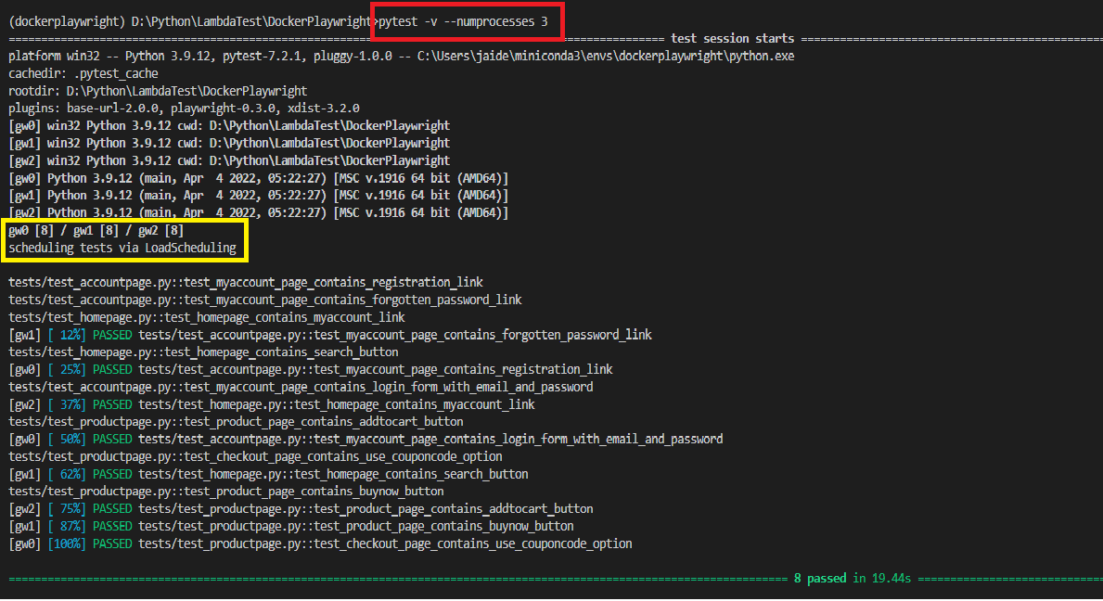Image resolution: width=1103 pixels, height=601 pixels.
Task: Click the '[gw0] [ 50%] PASSED' result line
Action: [x=366, y=440]
